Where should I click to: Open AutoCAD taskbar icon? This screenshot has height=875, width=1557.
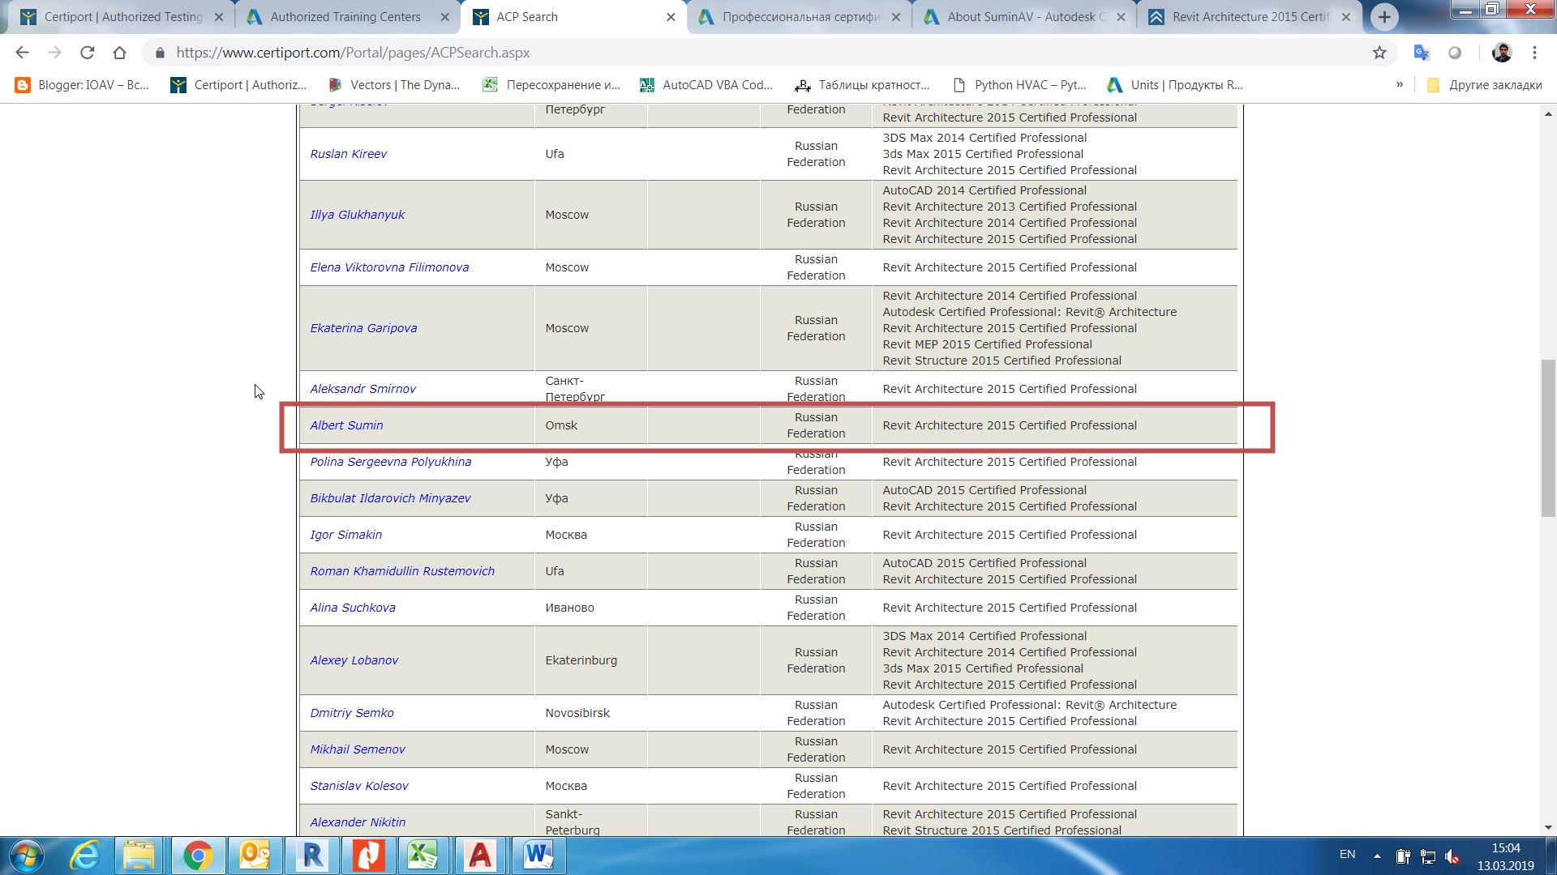[x=480, y=856]
